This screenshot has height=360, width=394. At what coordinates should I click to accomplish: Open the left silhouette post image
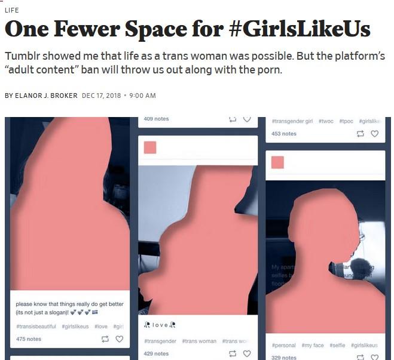[70, 204]
